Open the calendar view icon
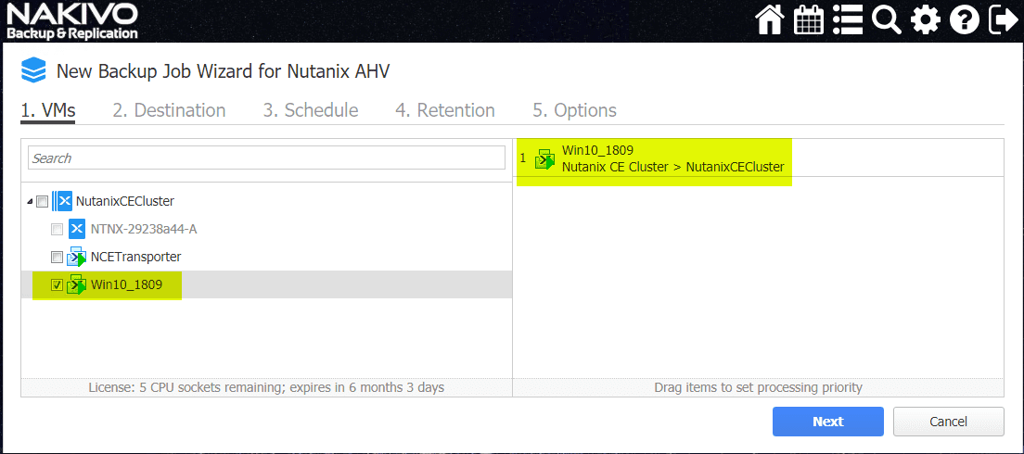 tap(809, 19)
